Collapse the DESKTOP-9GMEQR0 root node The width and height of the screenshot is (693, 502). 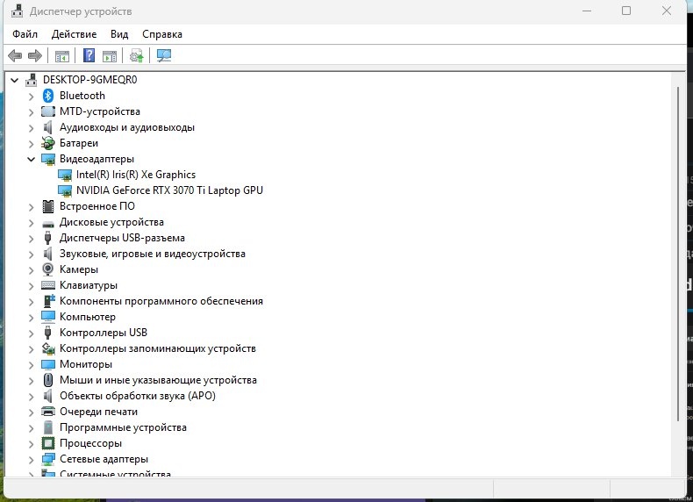pyautogui.click(x=14, y=80)
